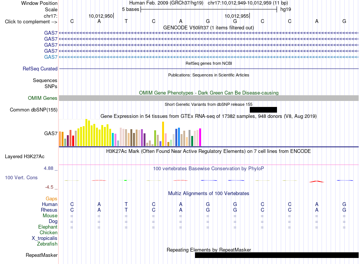Click the Common dbSNP(155) track label
This screenshot has width=359, height=264.
click(34, 110)
